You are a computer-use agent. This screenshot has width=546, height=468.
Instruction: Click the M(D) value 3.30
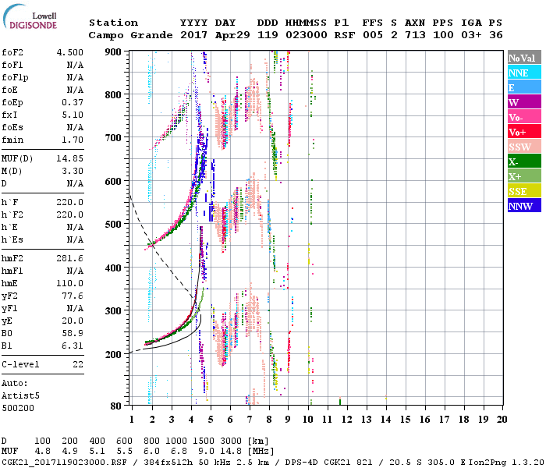click(73, 171)
